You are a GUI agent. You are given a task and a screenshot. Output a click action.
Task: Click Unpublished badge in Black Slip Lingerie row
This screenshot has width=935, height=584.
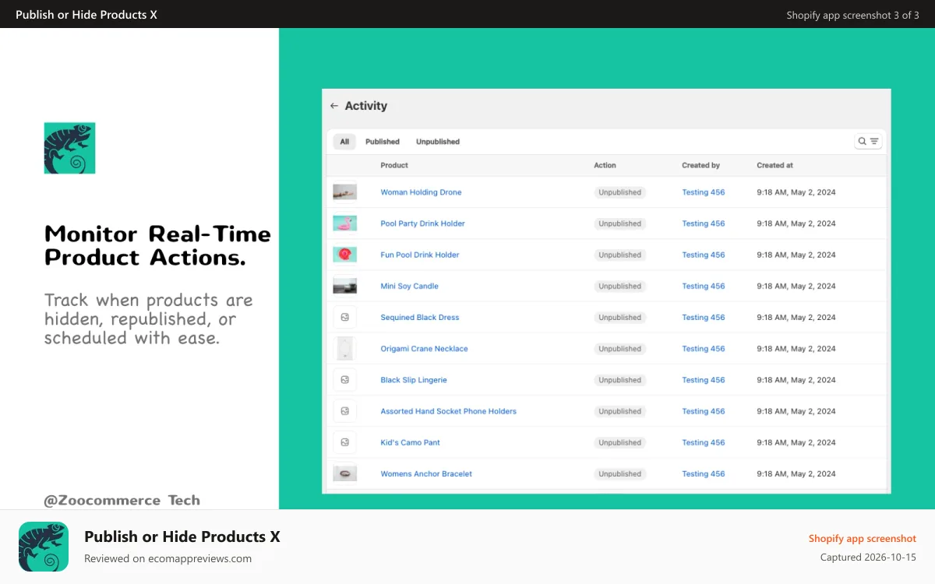(x=620, y=380)
